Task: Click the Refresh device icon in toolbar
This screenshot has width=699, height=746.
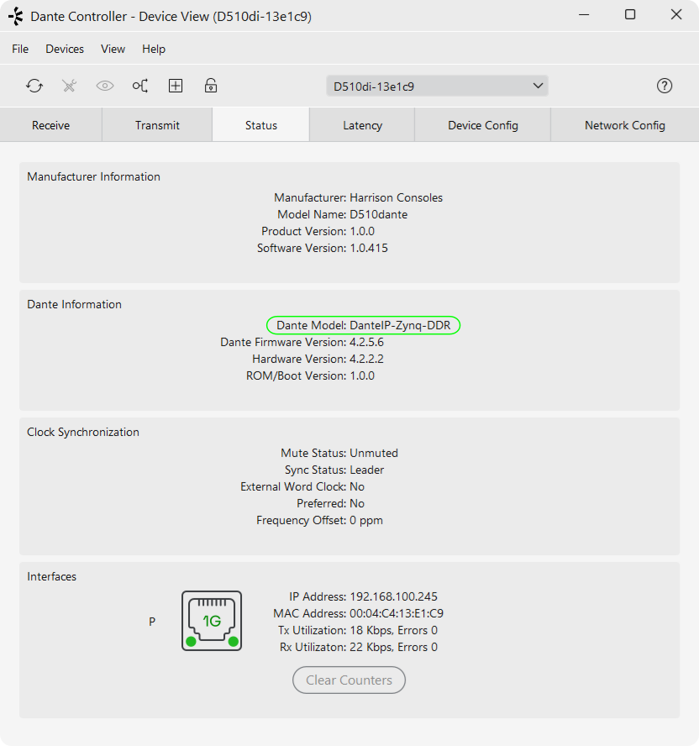Action: coord(34,87)
